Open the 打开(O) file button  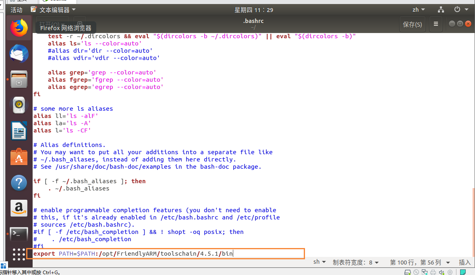click(x=52, y=24)
